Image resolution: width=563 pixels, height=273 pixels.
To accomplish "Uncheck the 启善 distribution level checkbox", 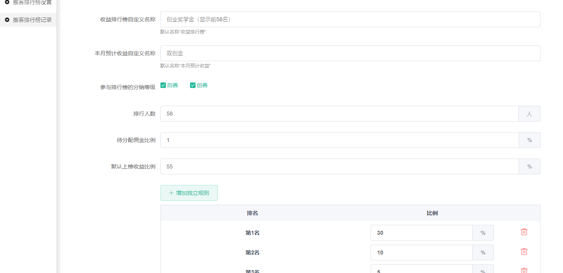I will [x=163, y=85].
